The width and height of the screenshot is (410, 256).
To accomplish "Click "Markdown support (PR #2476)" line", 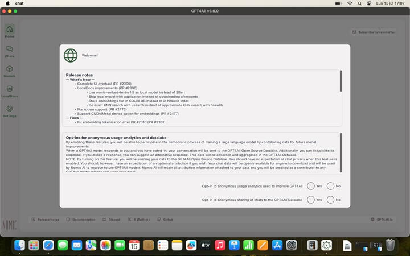I will click(101, 109).
